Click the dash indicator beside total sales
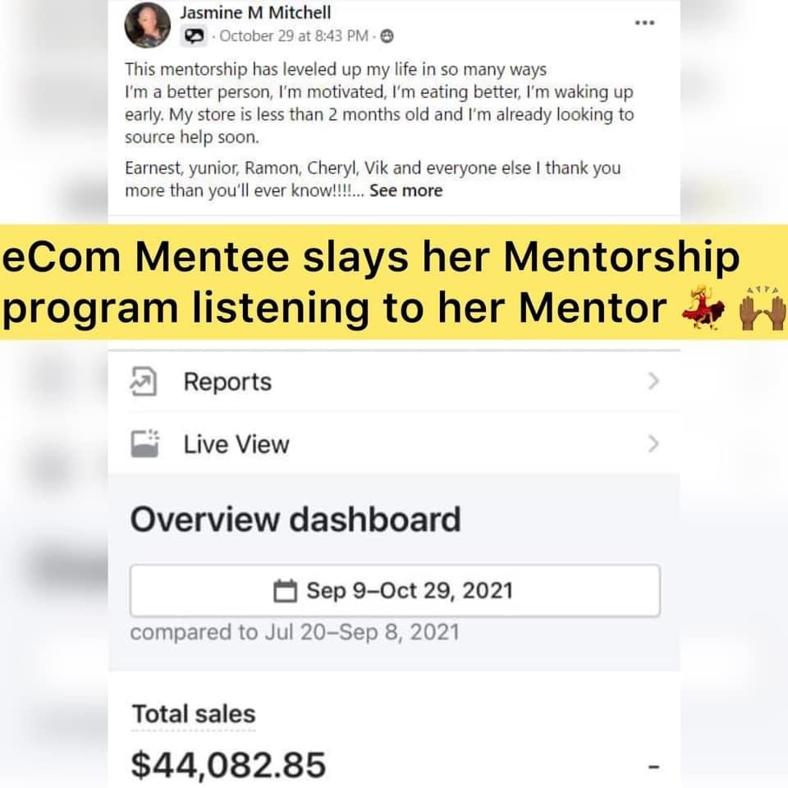This screenshot has width=788, height=788. [653, 767]
